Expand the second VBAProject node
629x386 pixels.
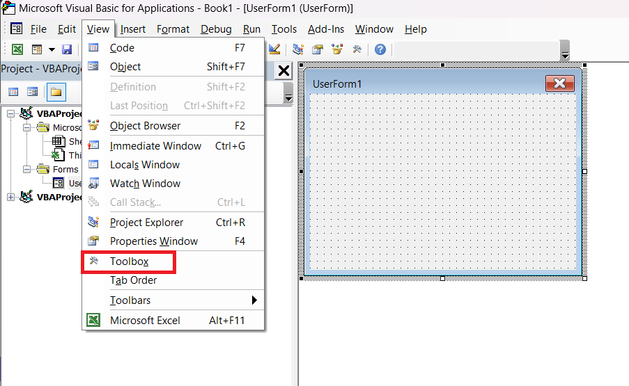coord(11,197)
